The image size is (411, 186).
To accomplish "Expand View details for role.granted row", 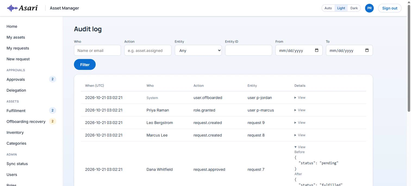I will coord(300,110).
